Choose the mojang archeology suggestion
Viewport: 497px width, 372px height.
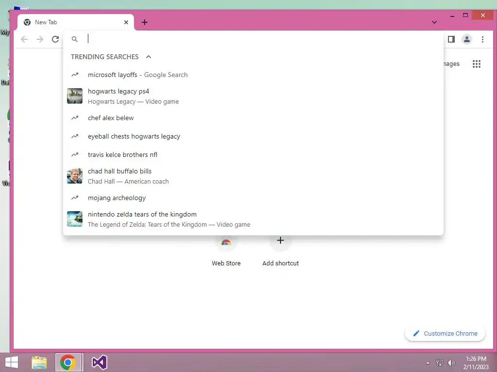pos(253,198)
